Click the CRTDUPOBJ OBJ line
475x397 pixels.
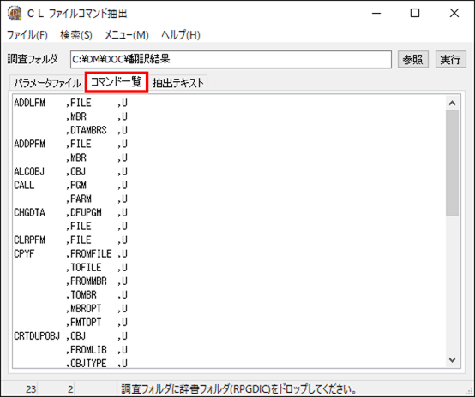[x=70, y=336]
